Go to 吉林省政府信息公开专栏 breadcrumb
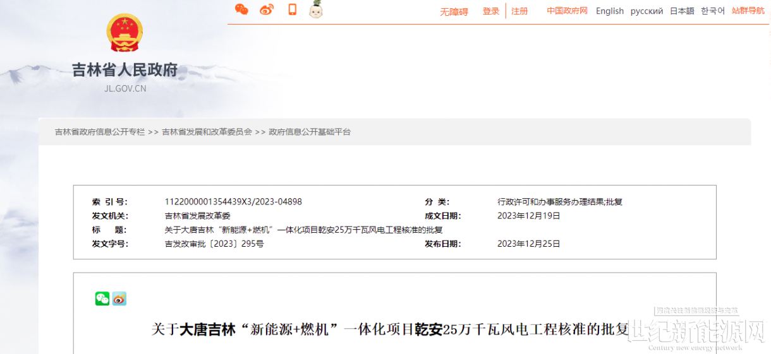 tap(100, 132)
